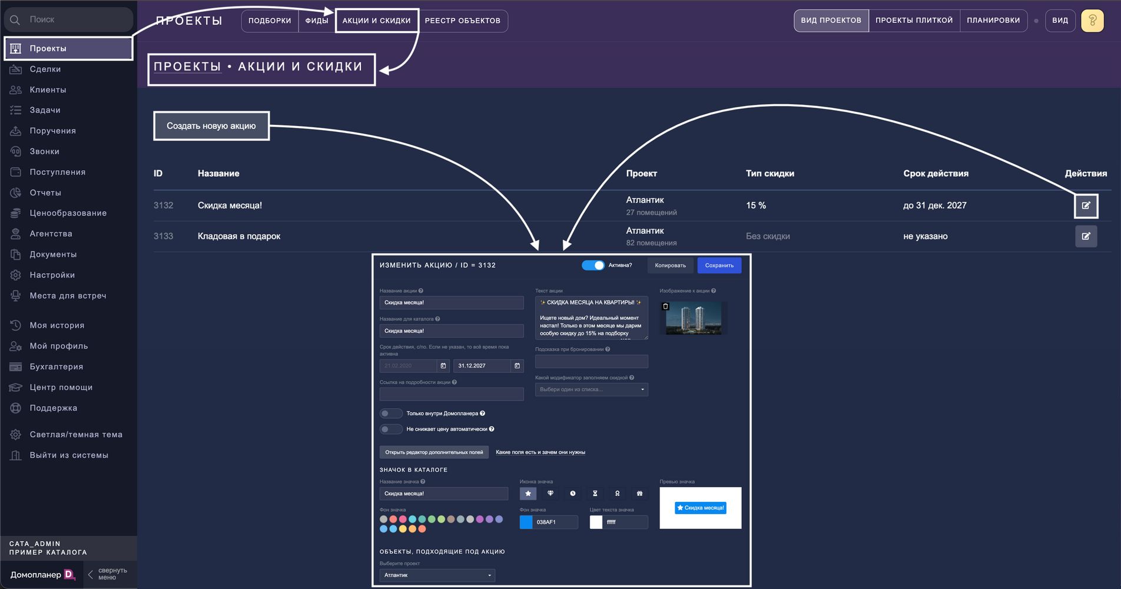Image resolution: width=1121 pixels, height=589 pixels.
Task: Expand the Выберите проект Атлантик dropdown
Action: [437, 575]
